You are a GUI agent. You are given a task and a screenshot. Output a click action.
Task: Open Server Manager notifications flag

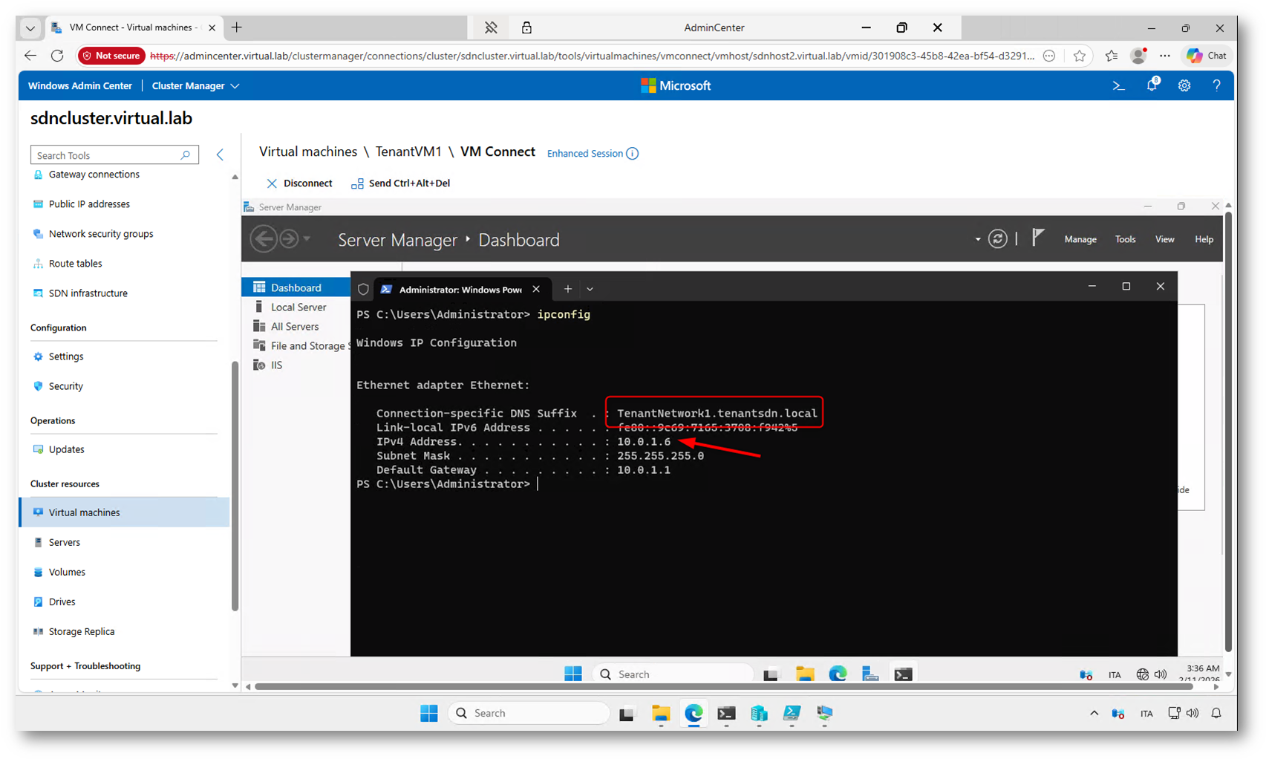click(x=1038, y=238)
